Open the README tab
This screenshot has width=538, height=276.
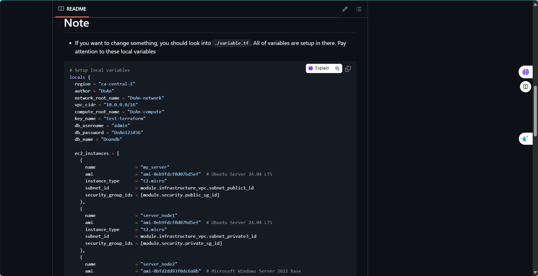[x=72, y=9]
